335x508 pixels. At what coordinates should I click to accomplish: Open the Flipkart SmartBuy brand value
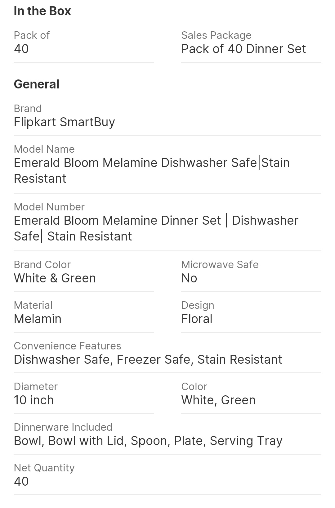click(64, 122)
